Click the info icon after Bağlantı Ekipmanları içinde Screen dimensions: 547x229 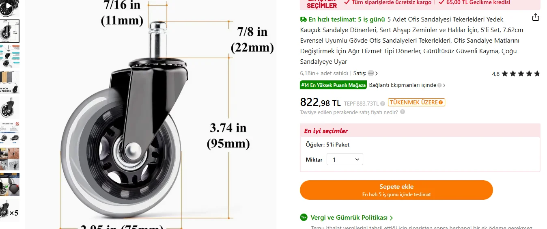(439, 85)
